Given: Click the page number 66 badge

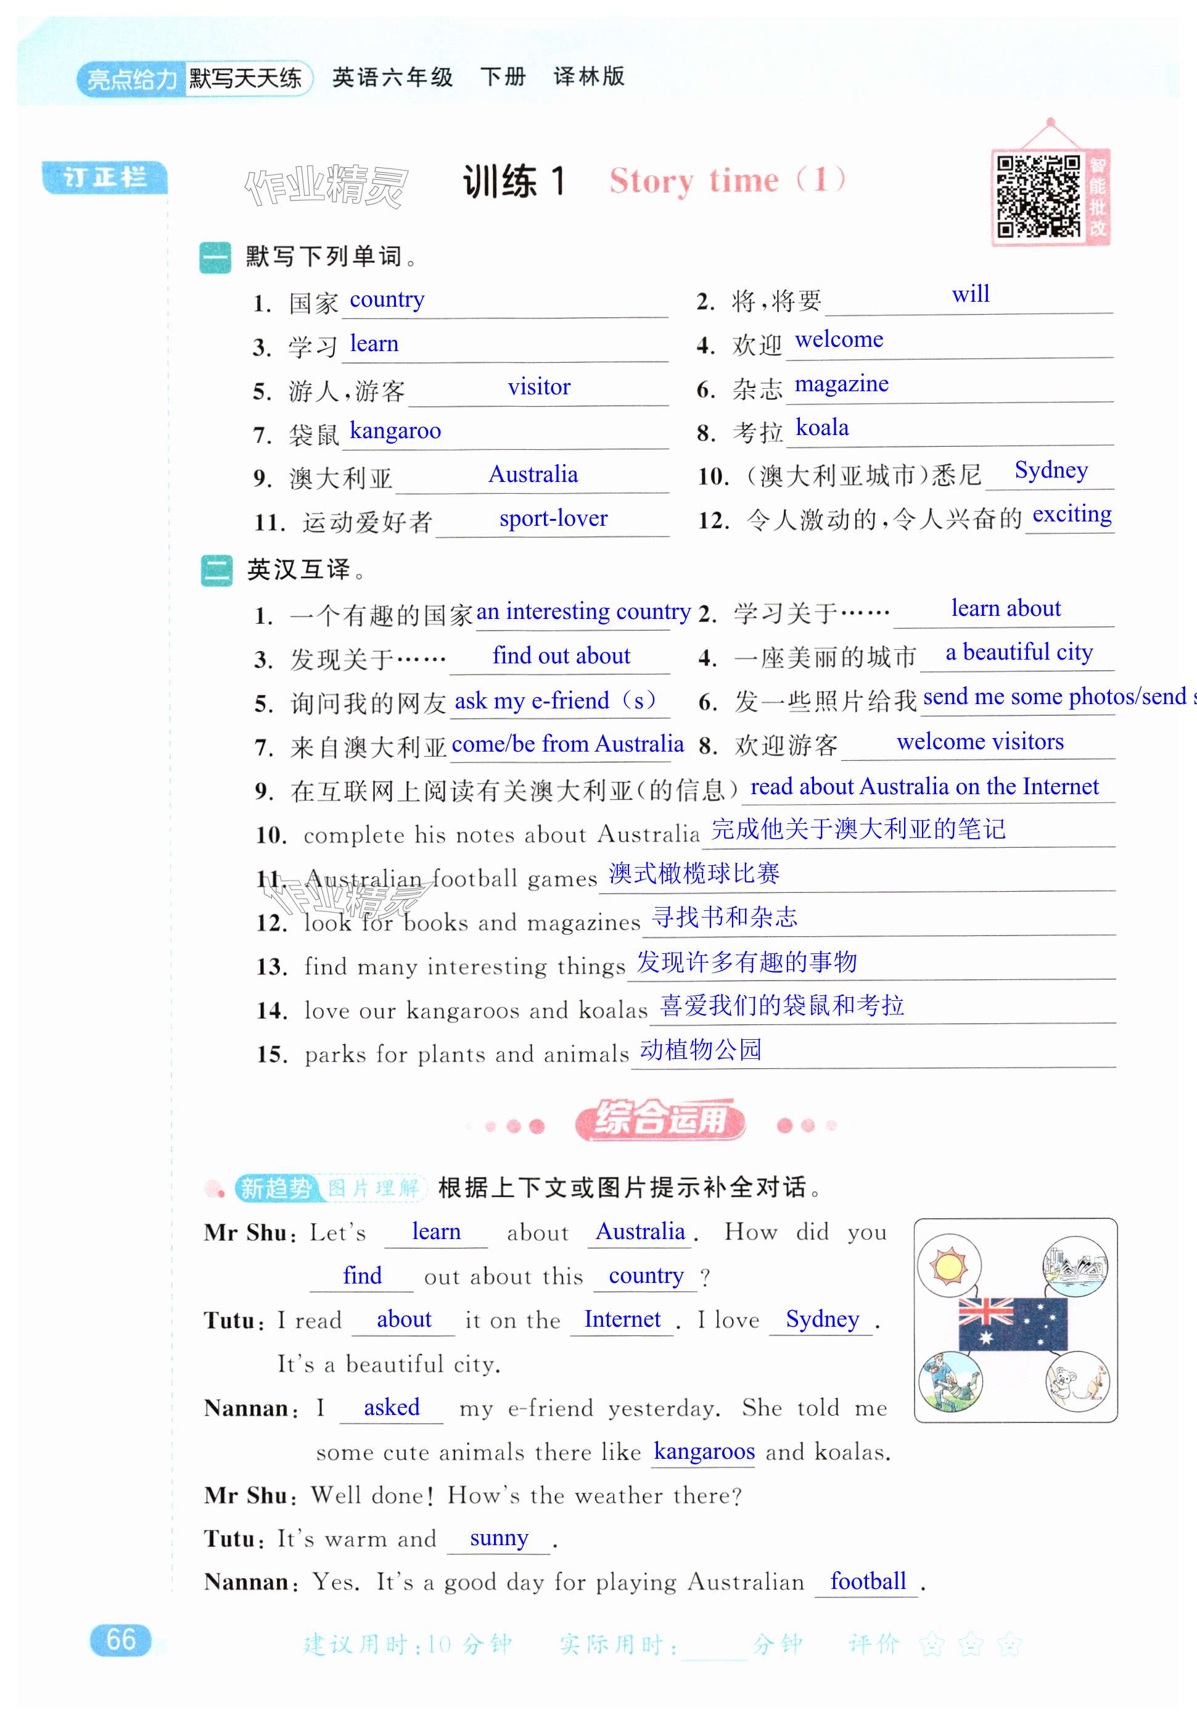Looking at the screenshot, I should tap(120, 1640).
